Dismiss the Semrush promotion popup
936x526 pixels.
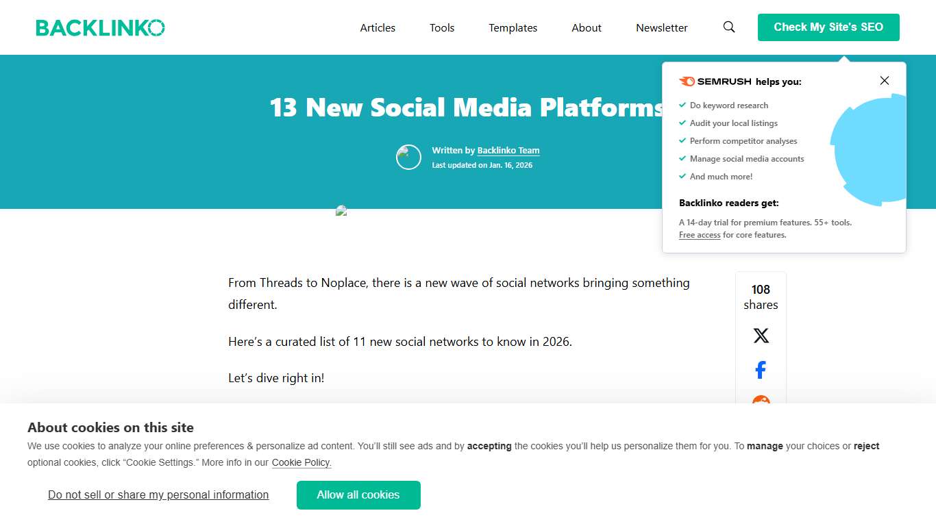884,80
